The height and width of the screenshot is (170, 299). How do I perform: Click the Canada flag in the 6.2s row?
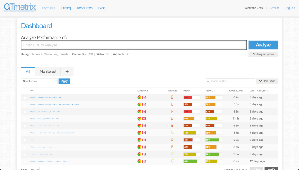(144, 97)
